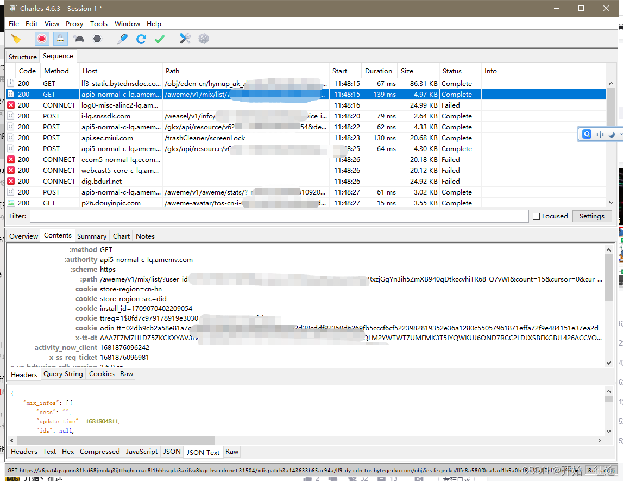The height and width of the screenshot is (481, 623).
Task: Sort by the Code column header
Action: [x=27, y=71]
